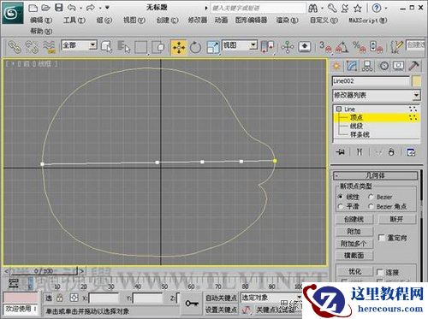Open the 渲染(R) menu
This screenshot has width=428, height=319.
click(287, 20)
